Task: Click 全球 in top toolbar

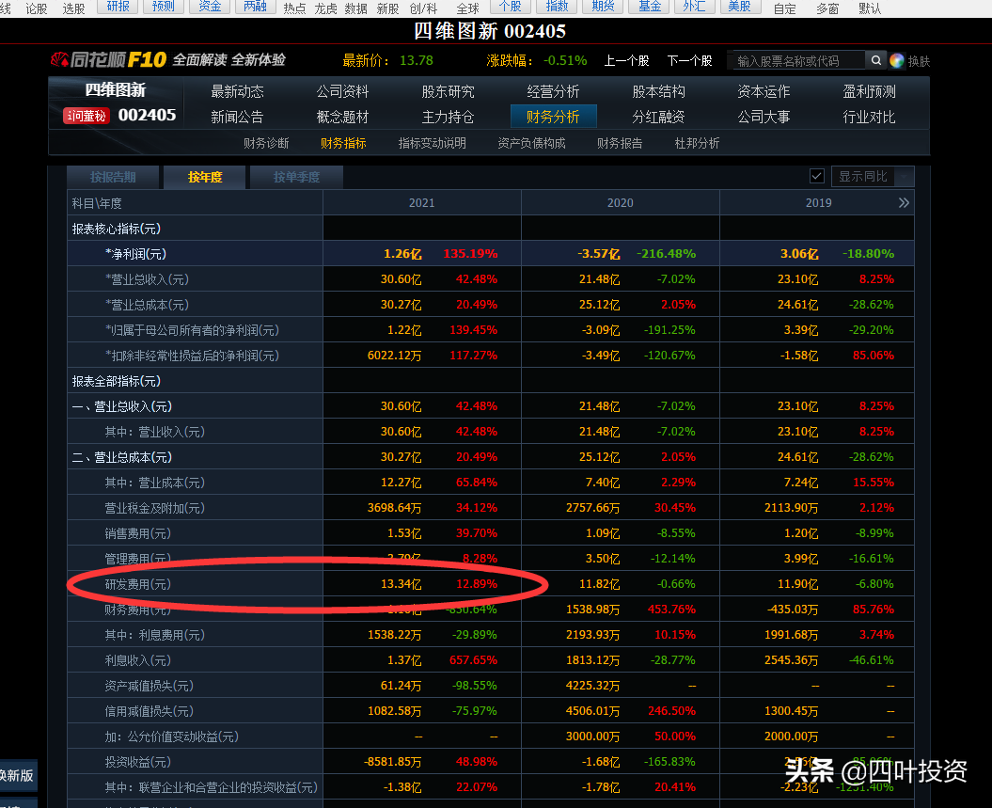Action: [468, 8]
